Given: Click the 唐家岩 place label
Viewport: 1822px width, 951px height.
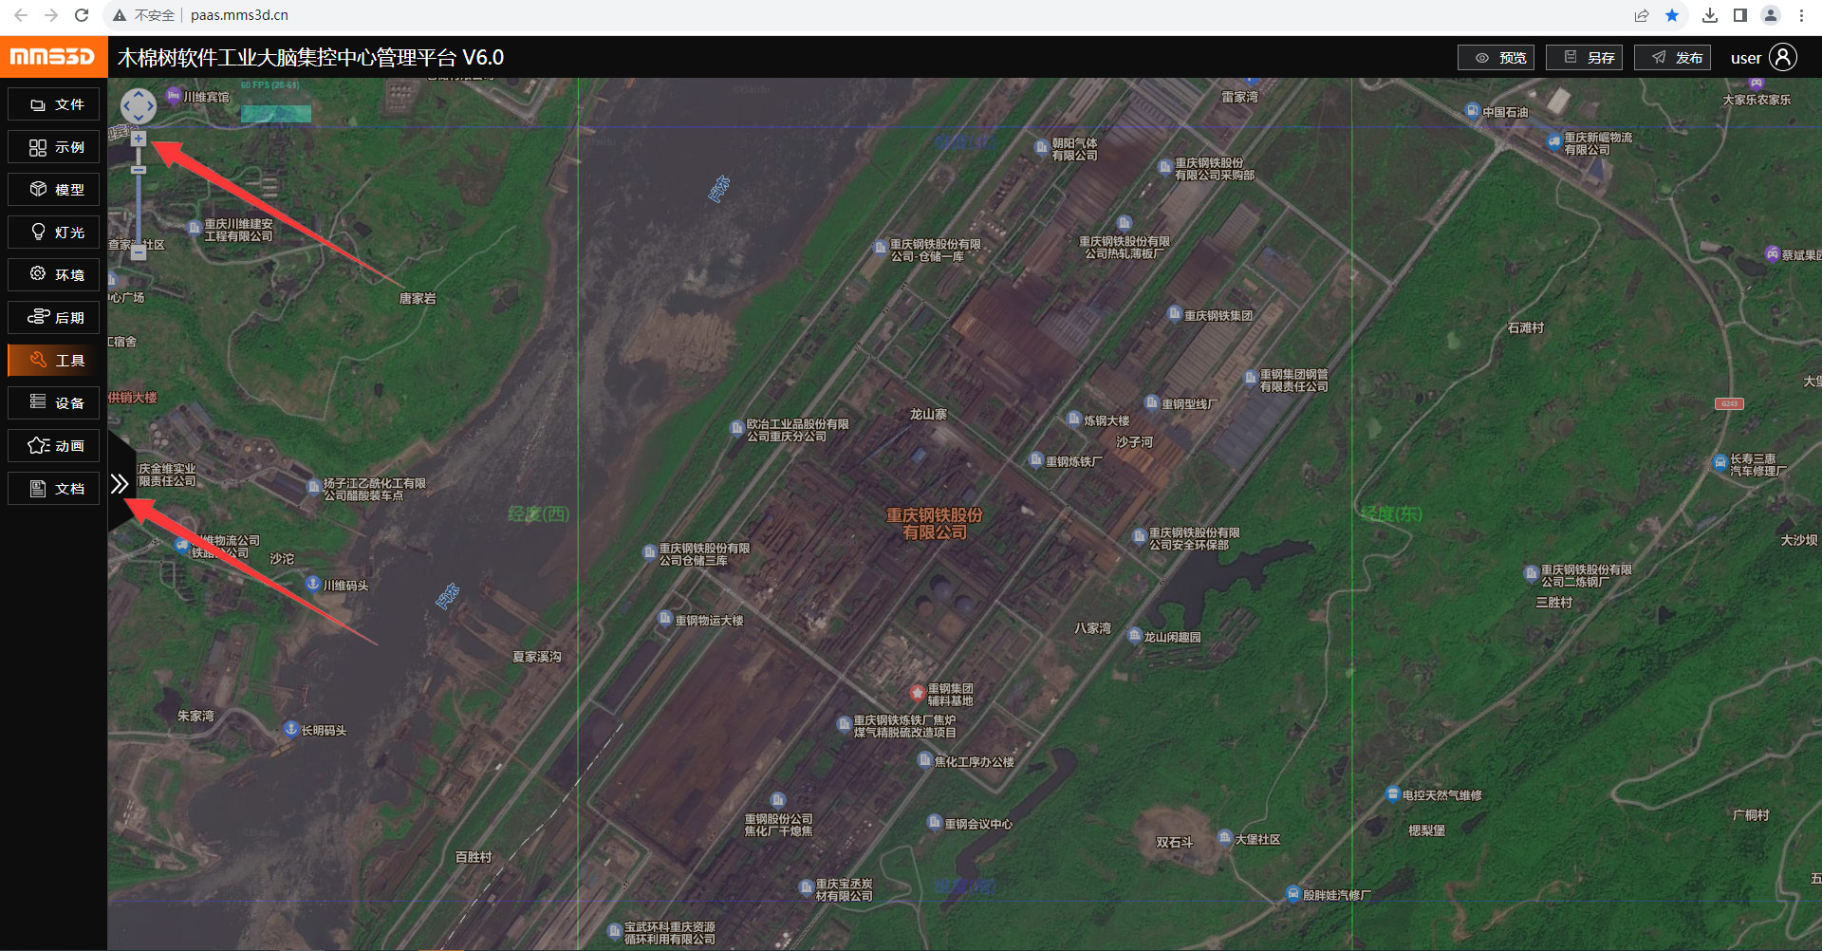Looking at the screenshot, I should point(418,298).
